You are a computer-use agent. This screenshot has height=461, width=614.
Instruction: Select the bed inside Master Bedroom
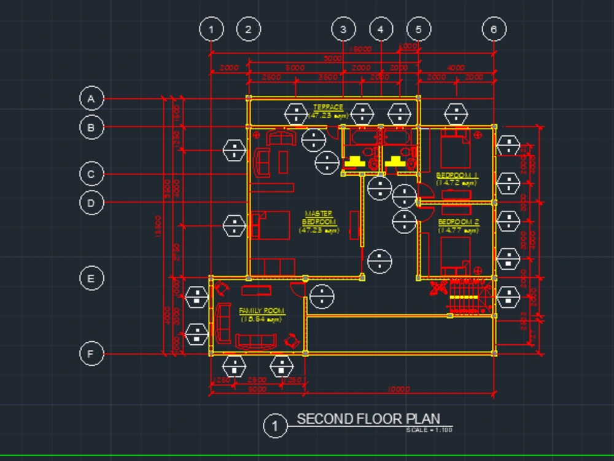click(270, 225)
